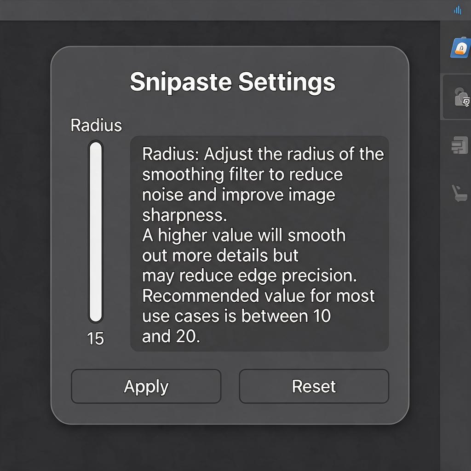Select the seat-shaped sidebar icon
The width and height of the screenshot is (471, 471).
click(x=460, y=193)
